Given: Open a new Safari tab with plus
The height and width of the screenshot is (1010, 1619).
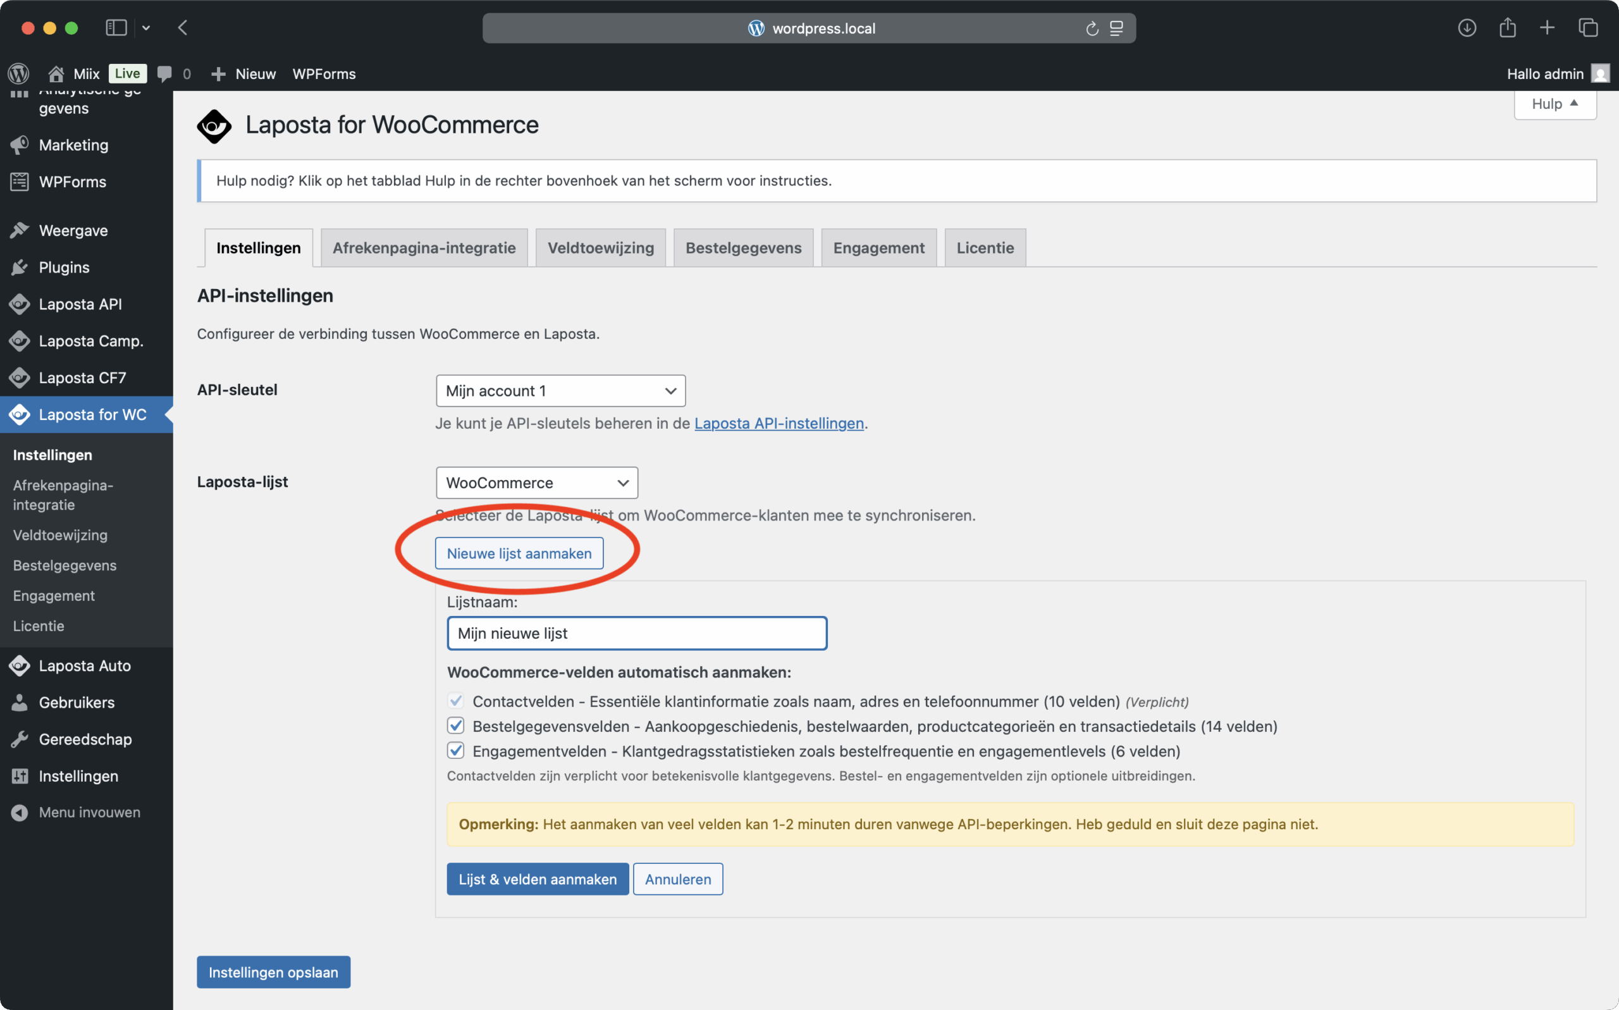Looking at the screenshot, I should coord(1547,27).
